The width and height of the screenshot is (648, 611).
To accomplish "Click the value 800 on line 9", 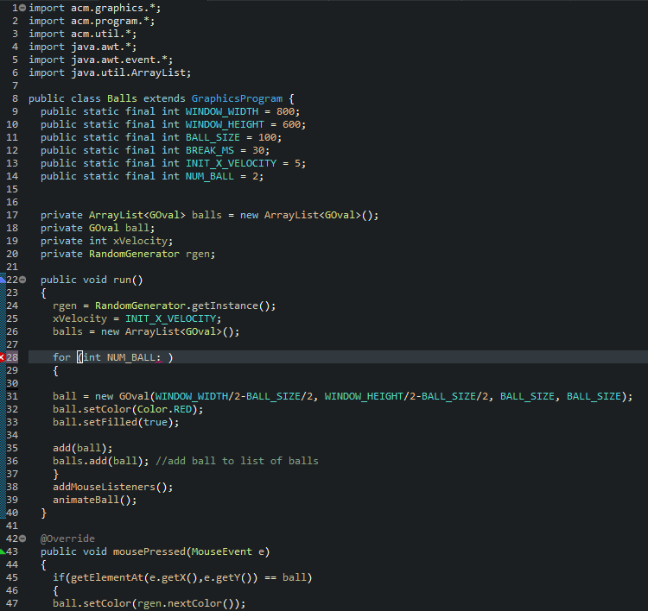I will (x=286, y=111).
